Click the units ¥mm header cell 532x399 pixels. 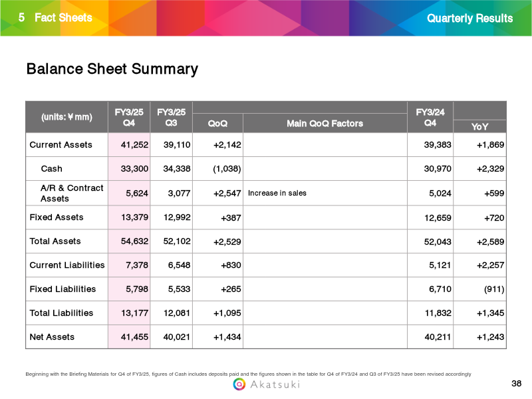(66, 116)
